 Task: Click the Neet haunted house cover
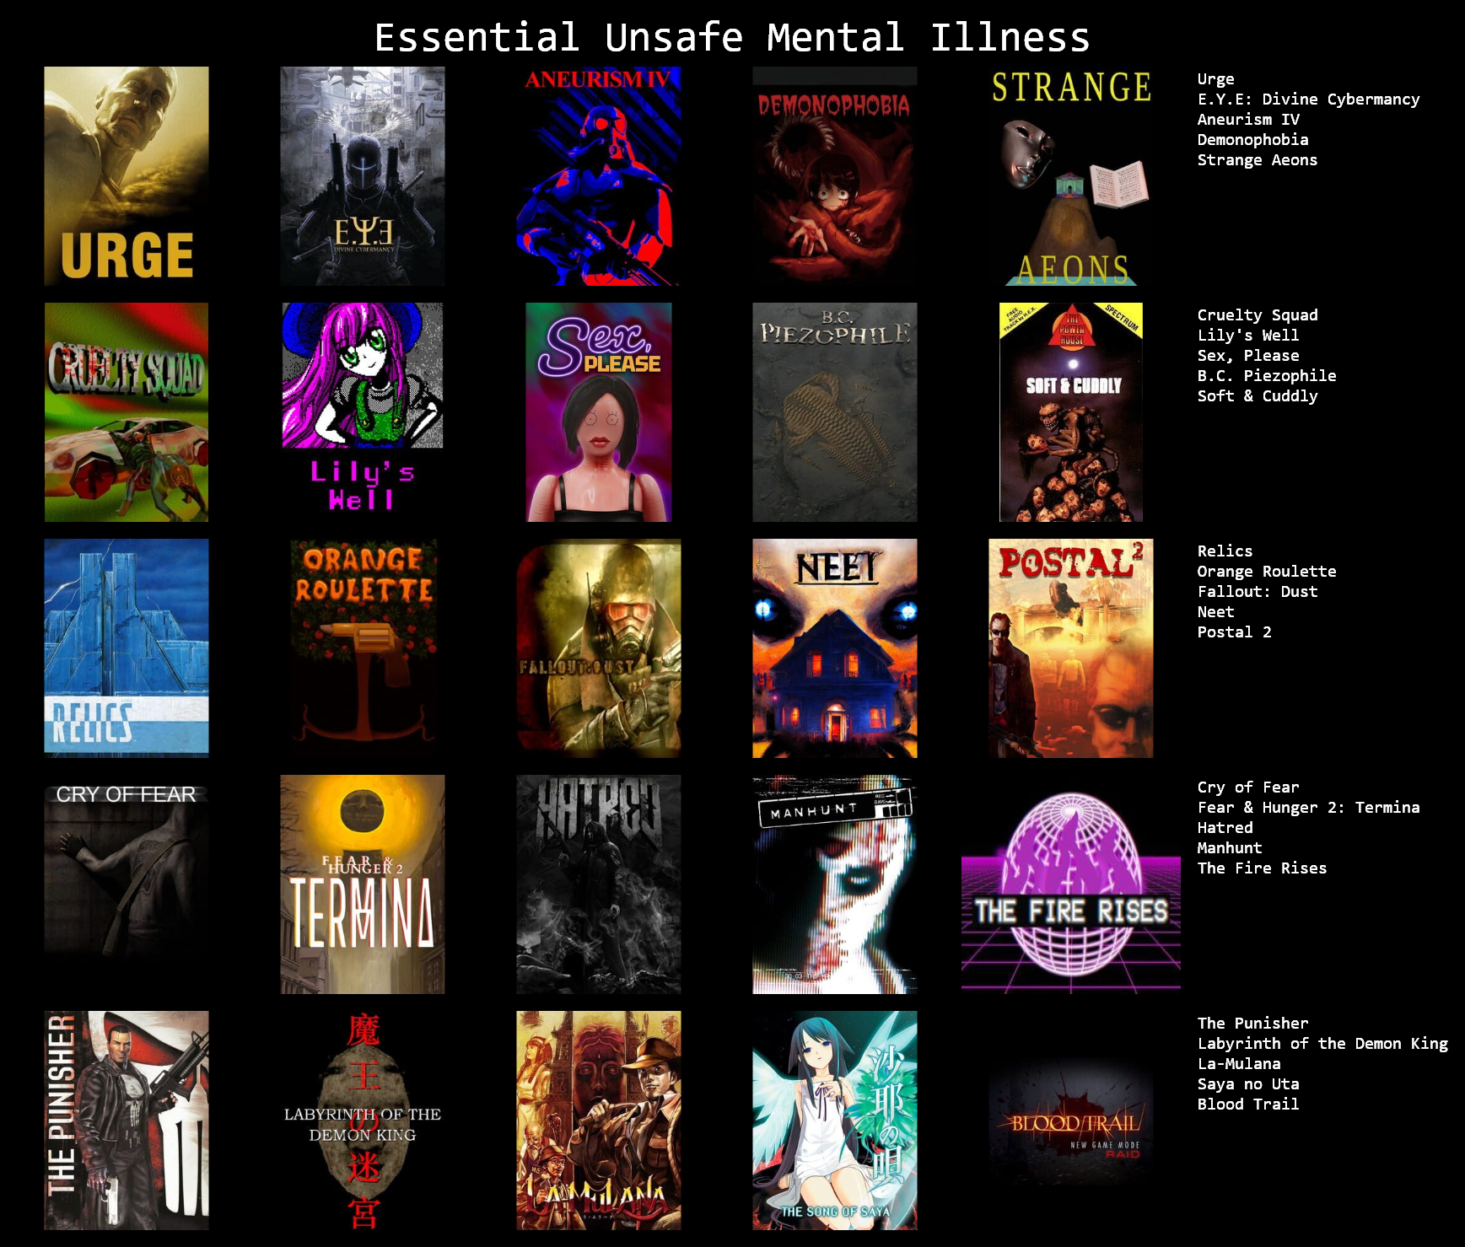(835, 648)
